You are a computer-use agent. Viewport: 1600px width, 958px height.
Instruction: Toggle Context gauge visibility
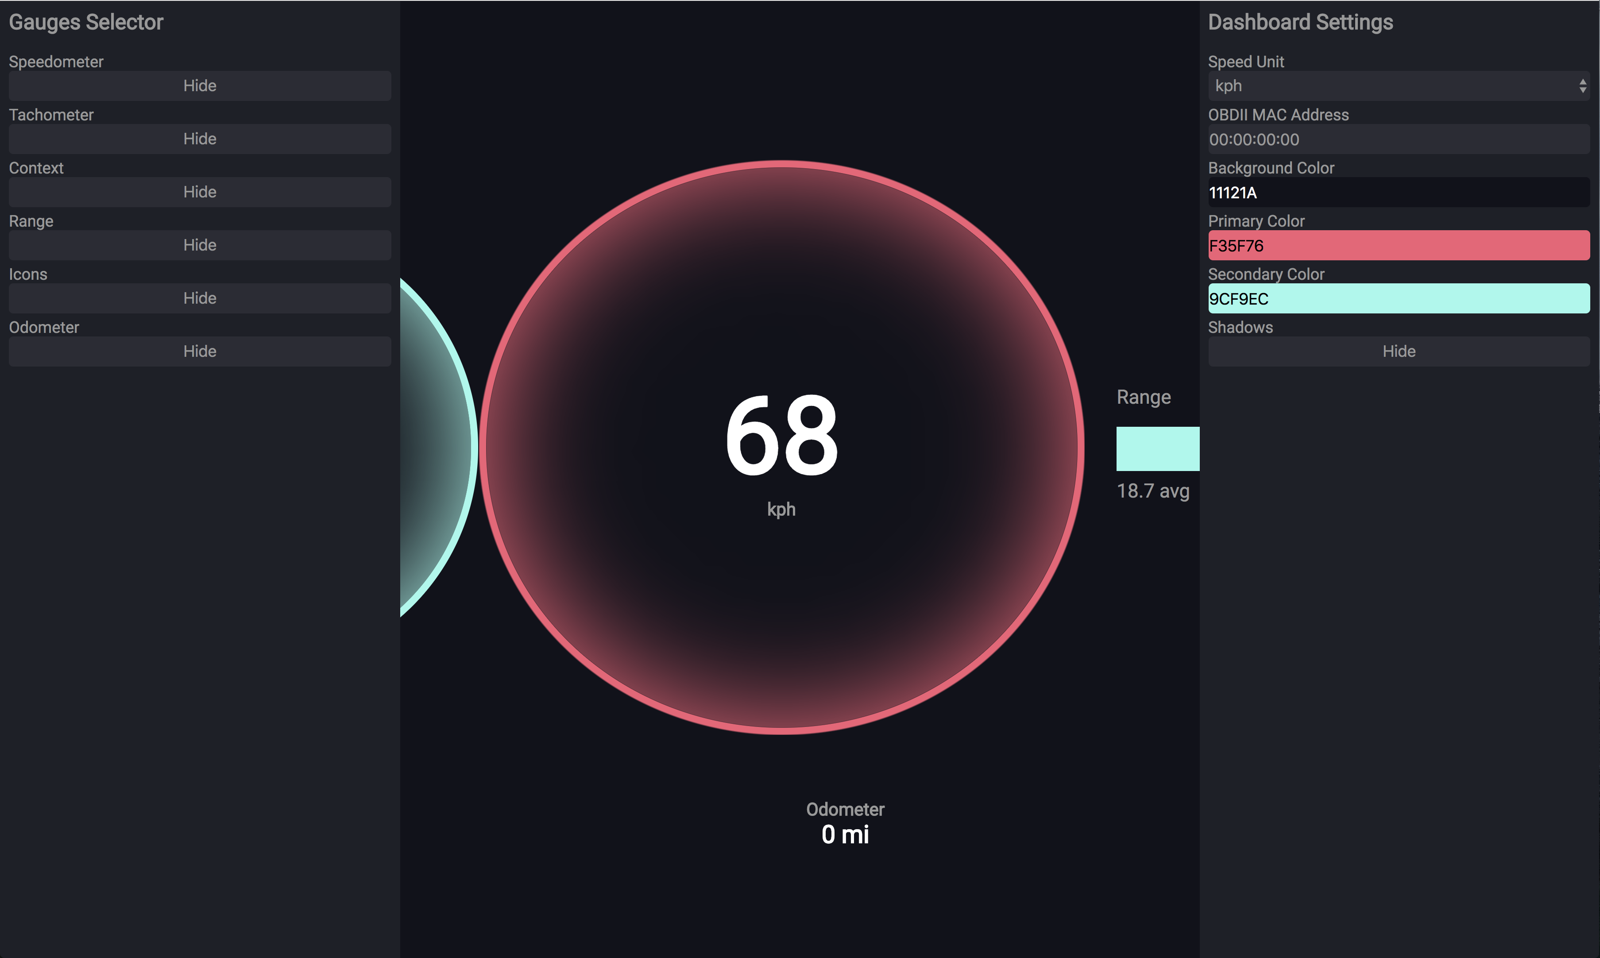[199, 192]
